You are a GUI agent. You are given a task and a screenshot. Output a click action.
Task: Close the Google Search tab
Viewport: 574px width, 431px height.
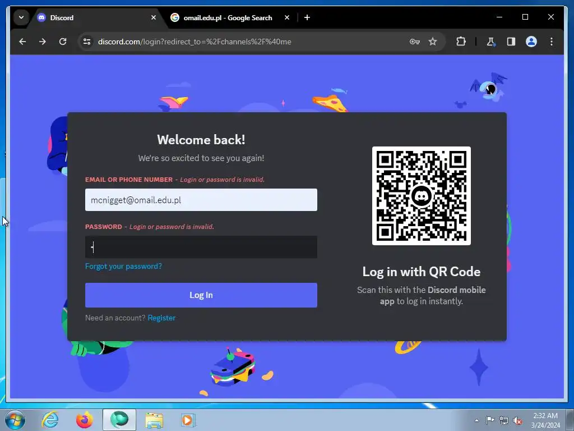287,17
